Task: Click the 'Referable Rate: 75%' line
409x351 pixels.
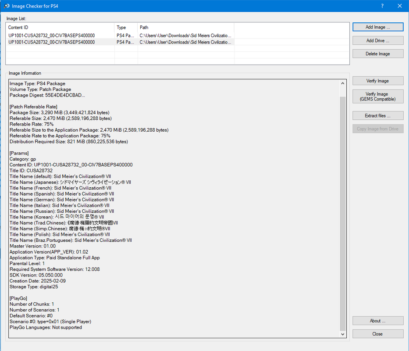Action: click(32, 124)
